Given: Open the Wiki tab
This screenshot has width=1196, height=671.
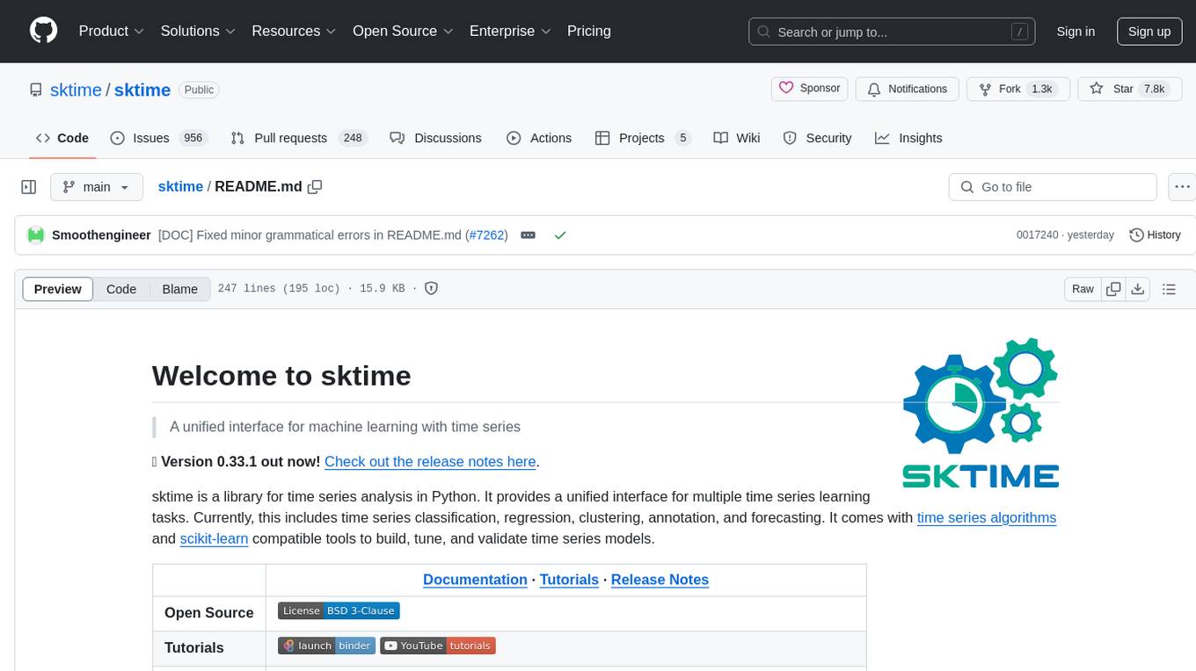Looking at the screenshot, I should (737, 138).
